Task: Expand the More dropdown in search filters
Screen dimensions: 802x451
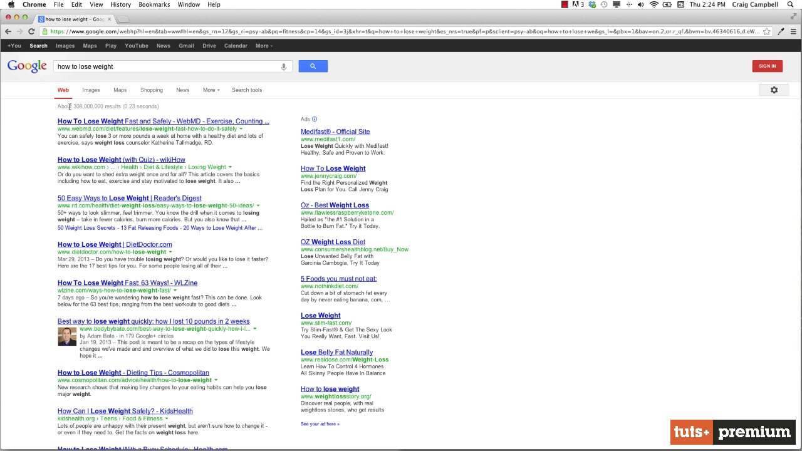Action: pos(211,90)
